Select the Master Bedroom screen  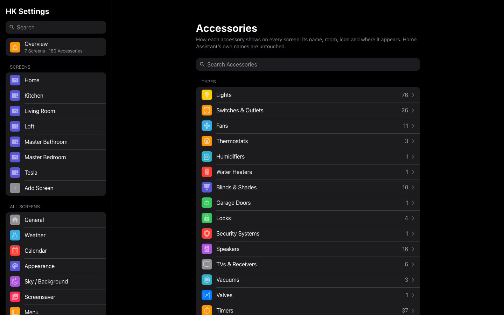pyautogui.click(x=56, y=157)
